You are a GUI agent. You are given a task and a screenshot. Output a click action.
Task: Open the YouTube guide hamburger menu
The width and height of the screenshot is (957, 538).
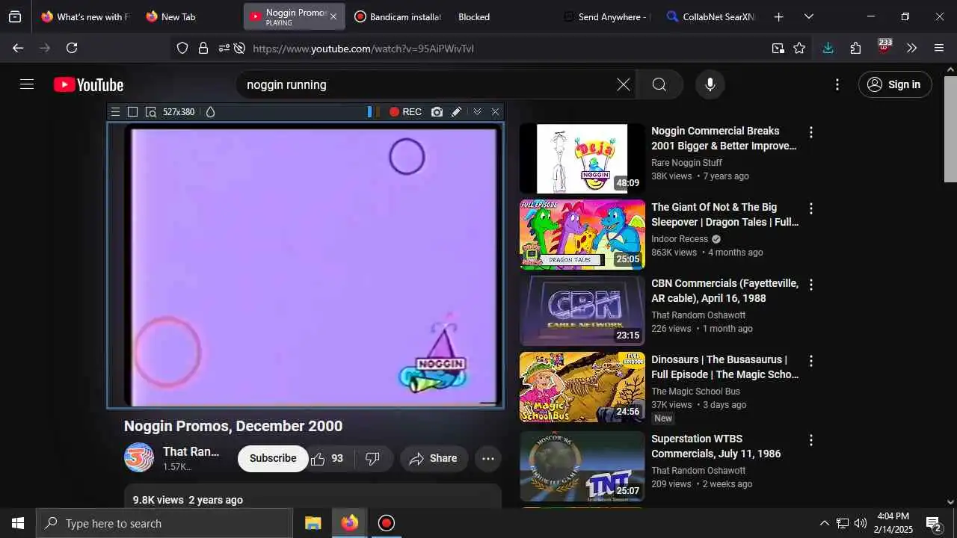[x=27, y=84]
